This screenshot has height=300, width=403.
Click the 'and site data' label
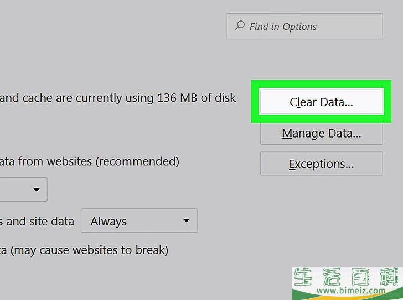point(40,222)
